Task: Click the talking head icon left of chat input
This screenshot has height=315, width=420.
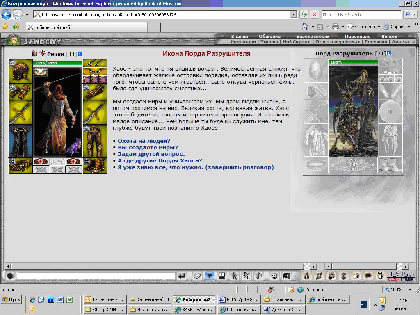Action: click(x=10, y=276)
